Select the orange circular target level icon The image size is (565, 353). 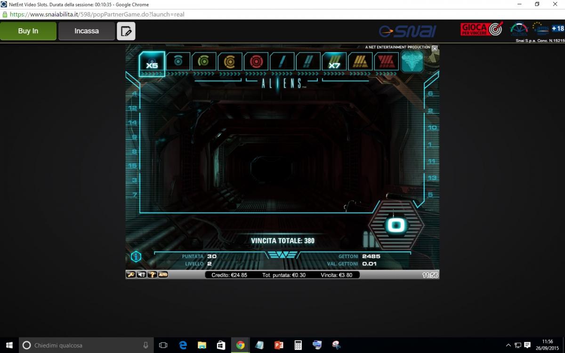(230, 61)
